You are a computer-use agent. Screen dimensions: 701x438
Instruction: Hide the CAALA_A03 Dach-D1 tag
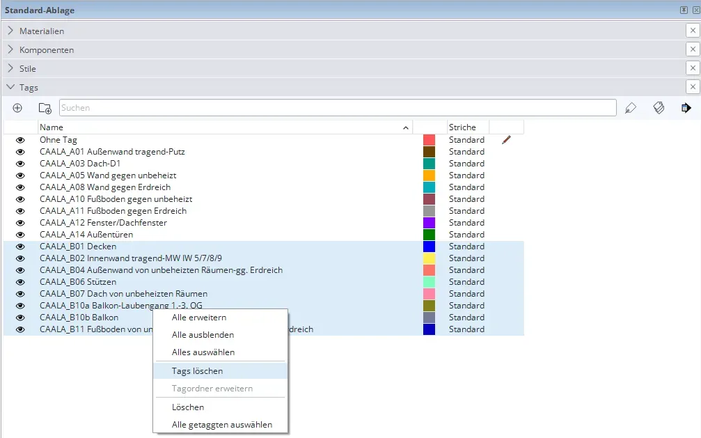(20, 164)
